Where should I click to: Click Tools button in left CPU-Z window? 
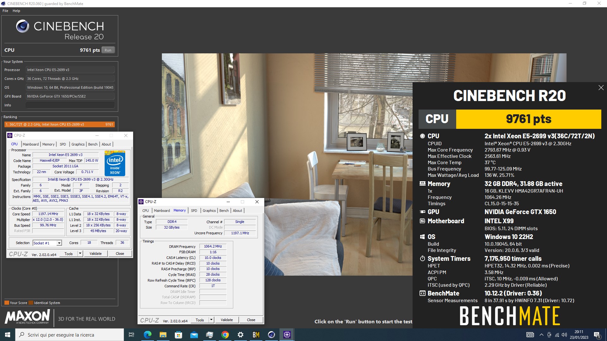click(69, 254)
